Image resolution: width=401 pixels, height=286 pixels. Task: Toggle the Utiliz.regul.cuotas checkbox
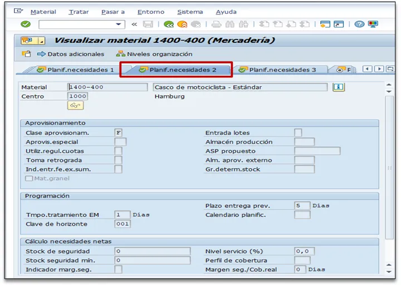tap(118, 151)
